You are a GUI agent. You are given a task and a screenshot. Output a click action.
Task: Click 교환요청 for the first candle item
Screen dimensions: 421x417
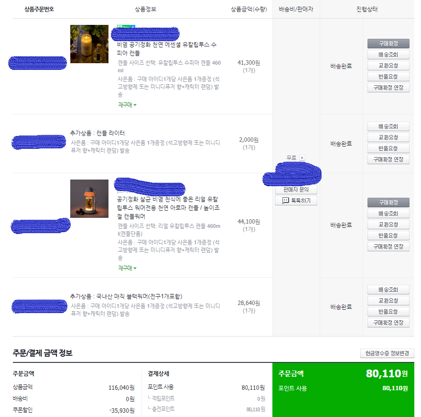click(388, 66)
